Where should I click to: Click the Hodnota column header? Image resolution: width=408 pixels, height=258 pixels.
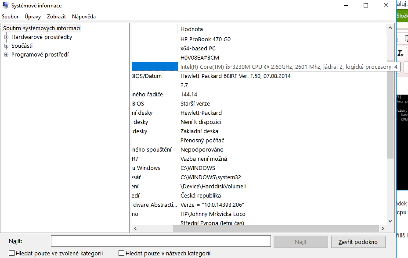point(282,29)
